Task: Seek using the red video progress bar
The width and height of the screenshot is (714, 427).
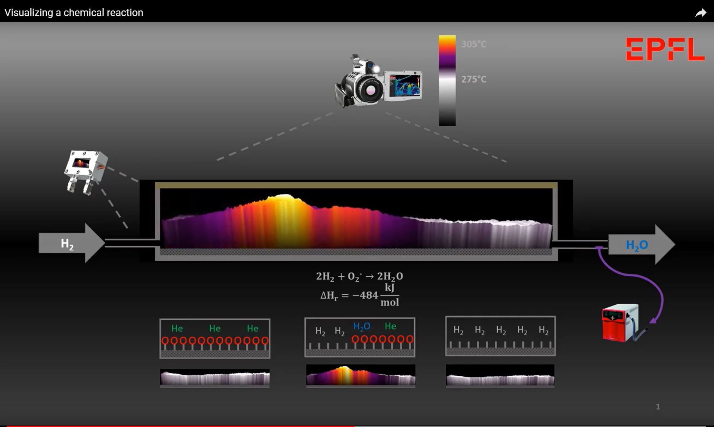Action: click(179, 426)
